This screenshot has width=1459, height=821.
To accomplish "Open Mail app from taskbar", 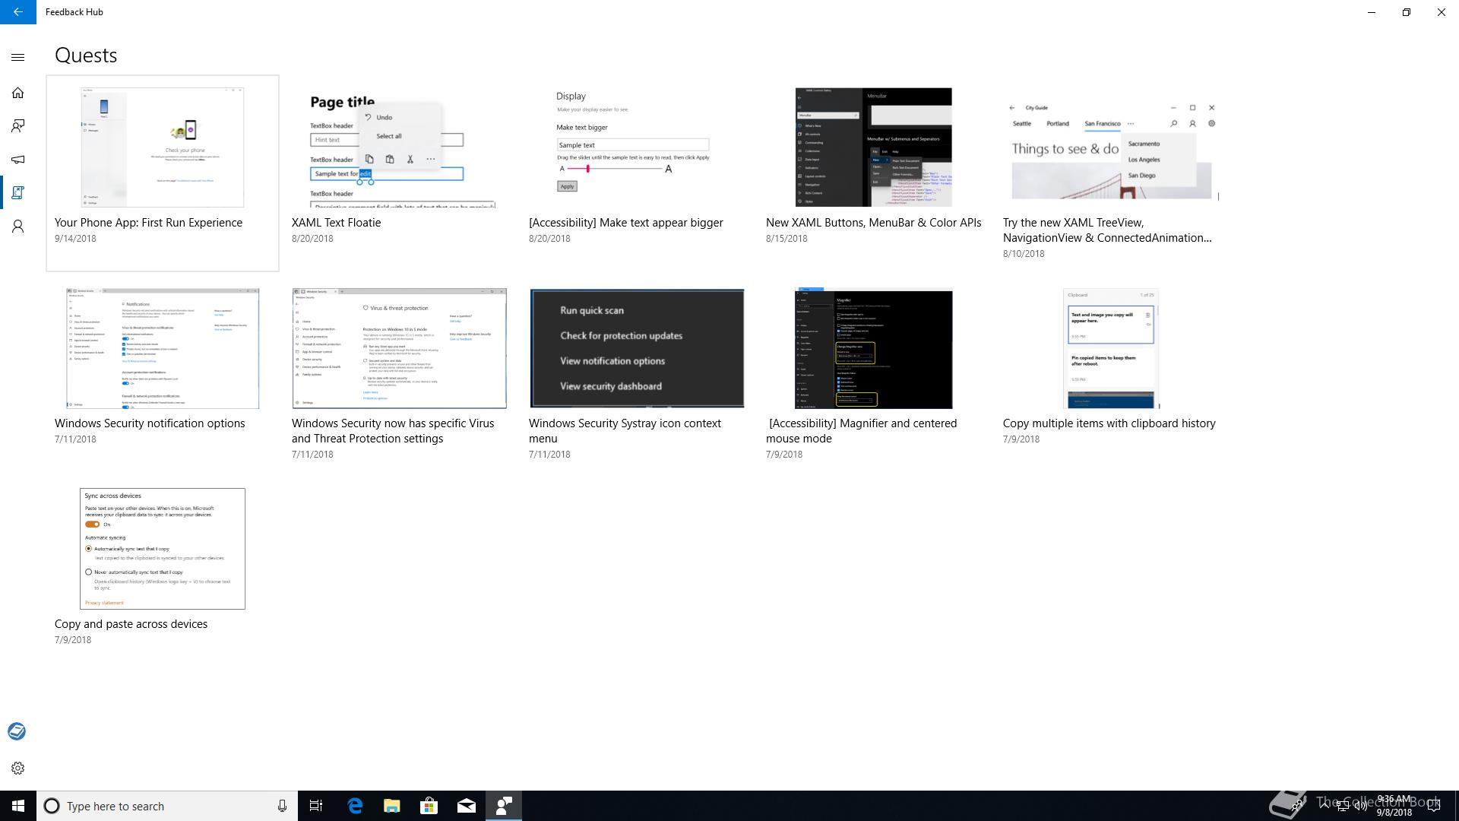I will 467,806.
